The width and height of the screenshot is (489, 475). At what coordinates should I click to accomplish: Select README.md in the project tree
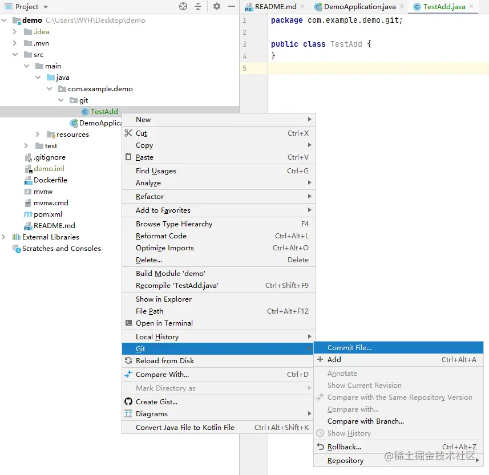(50, 226)
